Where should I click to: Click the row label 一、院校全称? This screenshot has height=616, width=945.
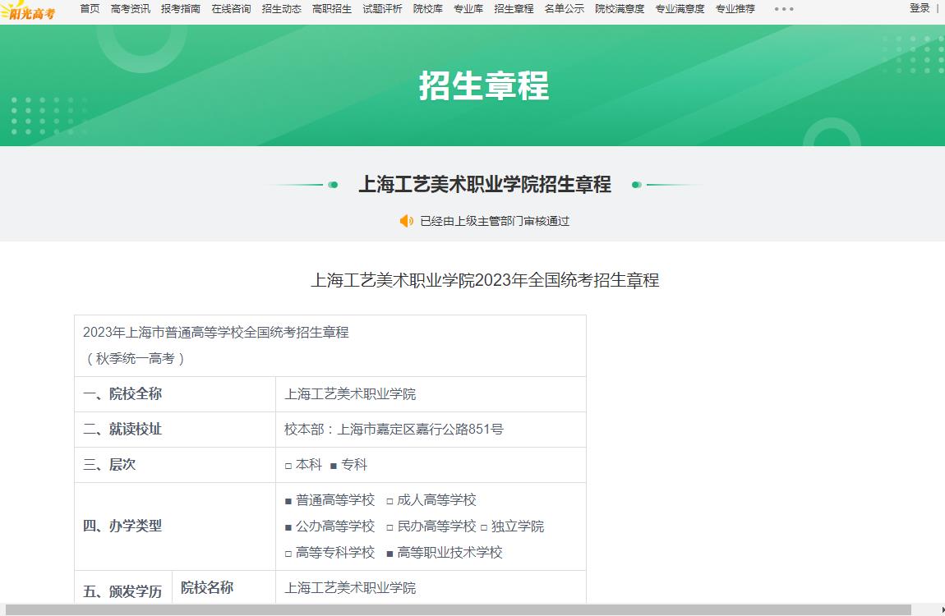coord(122,393)
